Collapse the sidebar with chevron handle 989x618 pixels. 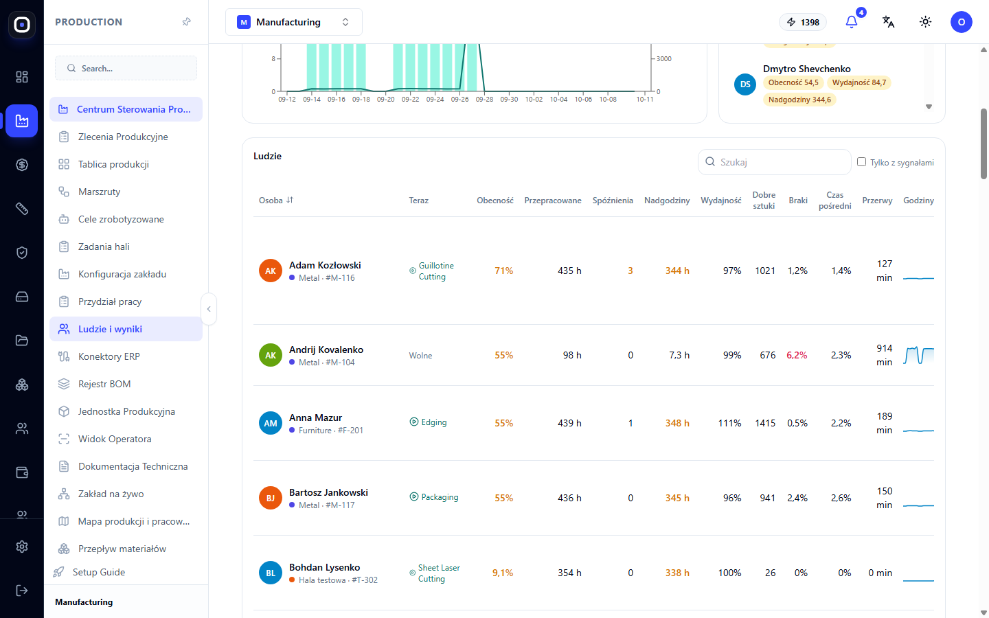[x=209, y=309]
